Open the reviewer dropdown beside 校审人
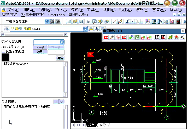This screenshot has width=188, height=129. (62, 42)
